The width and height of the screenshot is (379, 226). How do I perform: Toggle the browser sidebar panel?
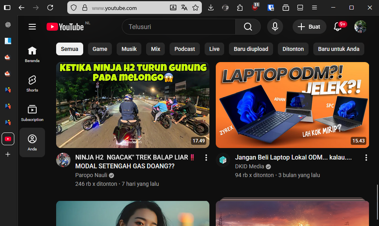pyautogui.click(x=7, y=8)
